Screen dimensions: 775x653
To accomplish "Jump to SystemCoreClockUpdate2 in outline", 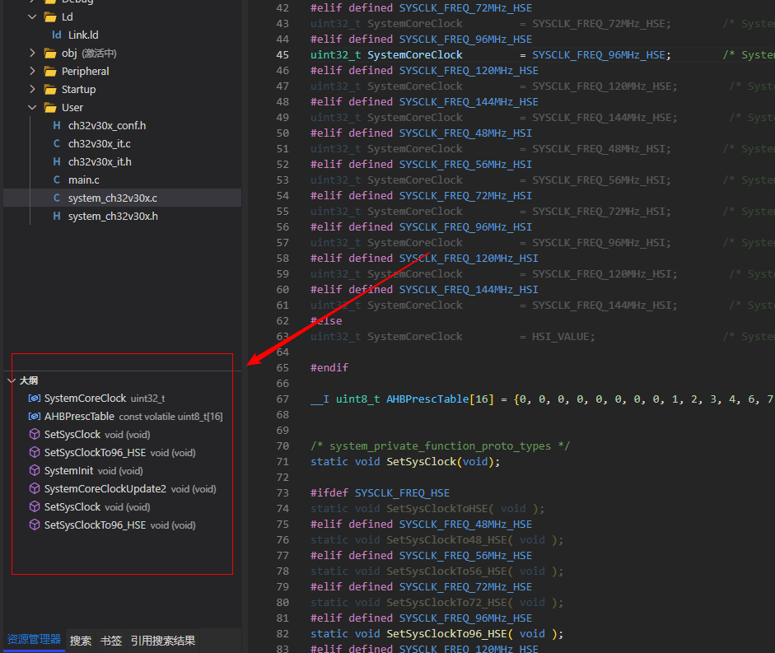I will [130, 489].
